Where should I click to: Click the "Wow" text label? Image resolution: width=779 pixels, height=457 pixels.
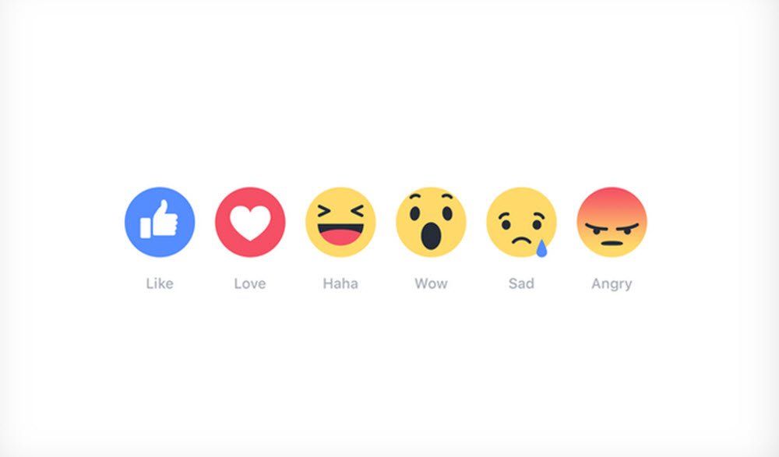coord(432,283)
